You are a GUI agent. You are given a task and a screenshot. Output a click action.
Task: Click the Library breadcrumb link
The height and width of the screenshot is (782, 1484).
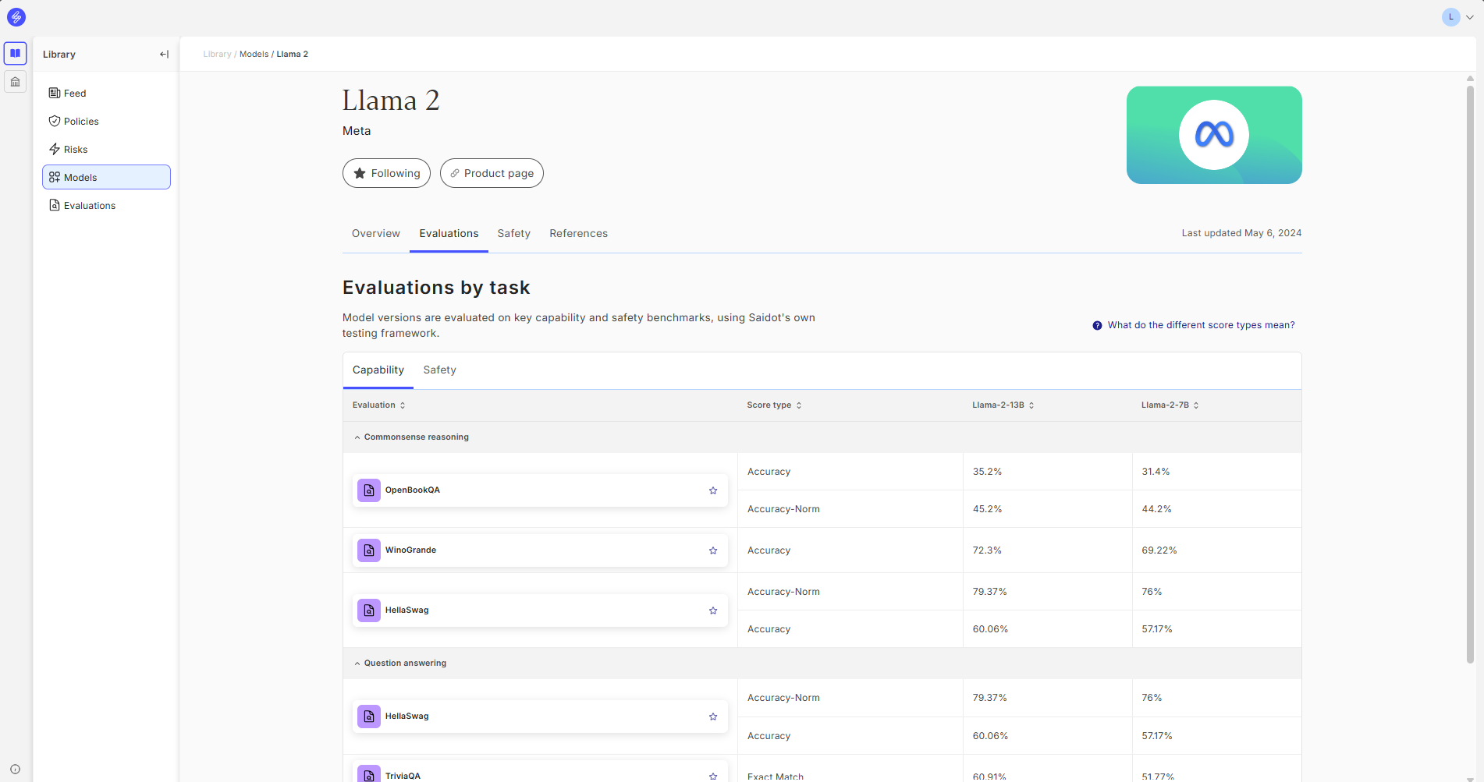(x=217, y=55)
